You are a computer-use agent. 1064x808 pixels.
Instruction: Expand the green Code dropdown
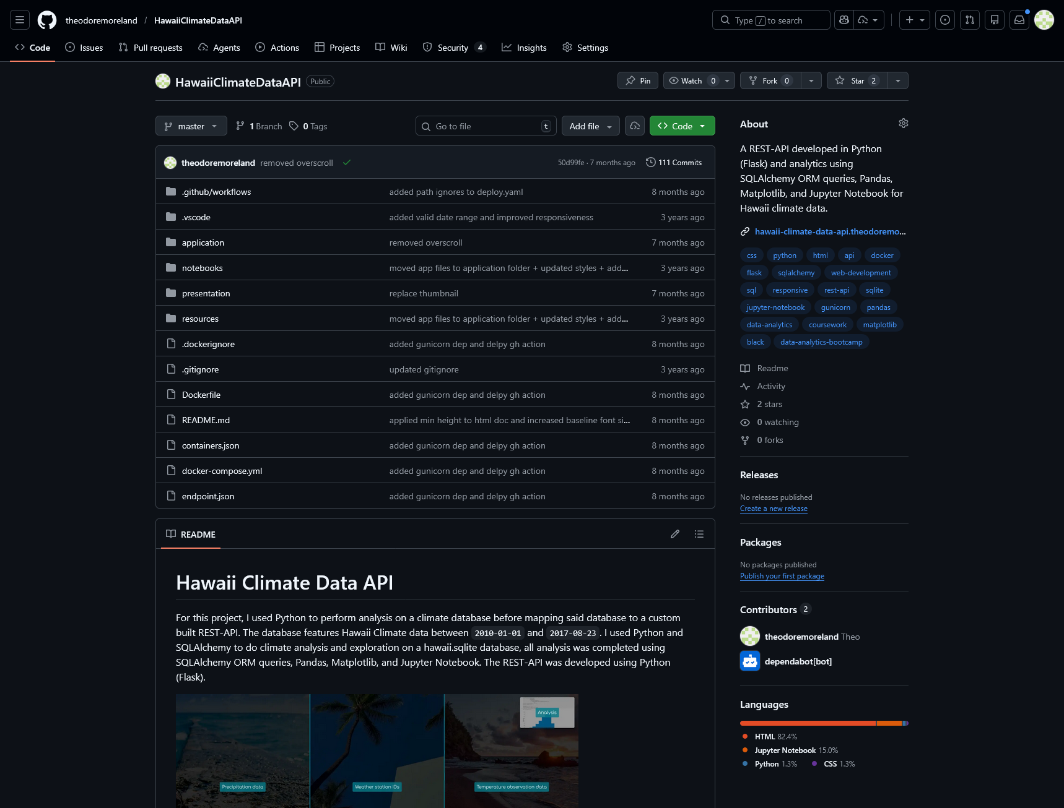click(702, 126)
